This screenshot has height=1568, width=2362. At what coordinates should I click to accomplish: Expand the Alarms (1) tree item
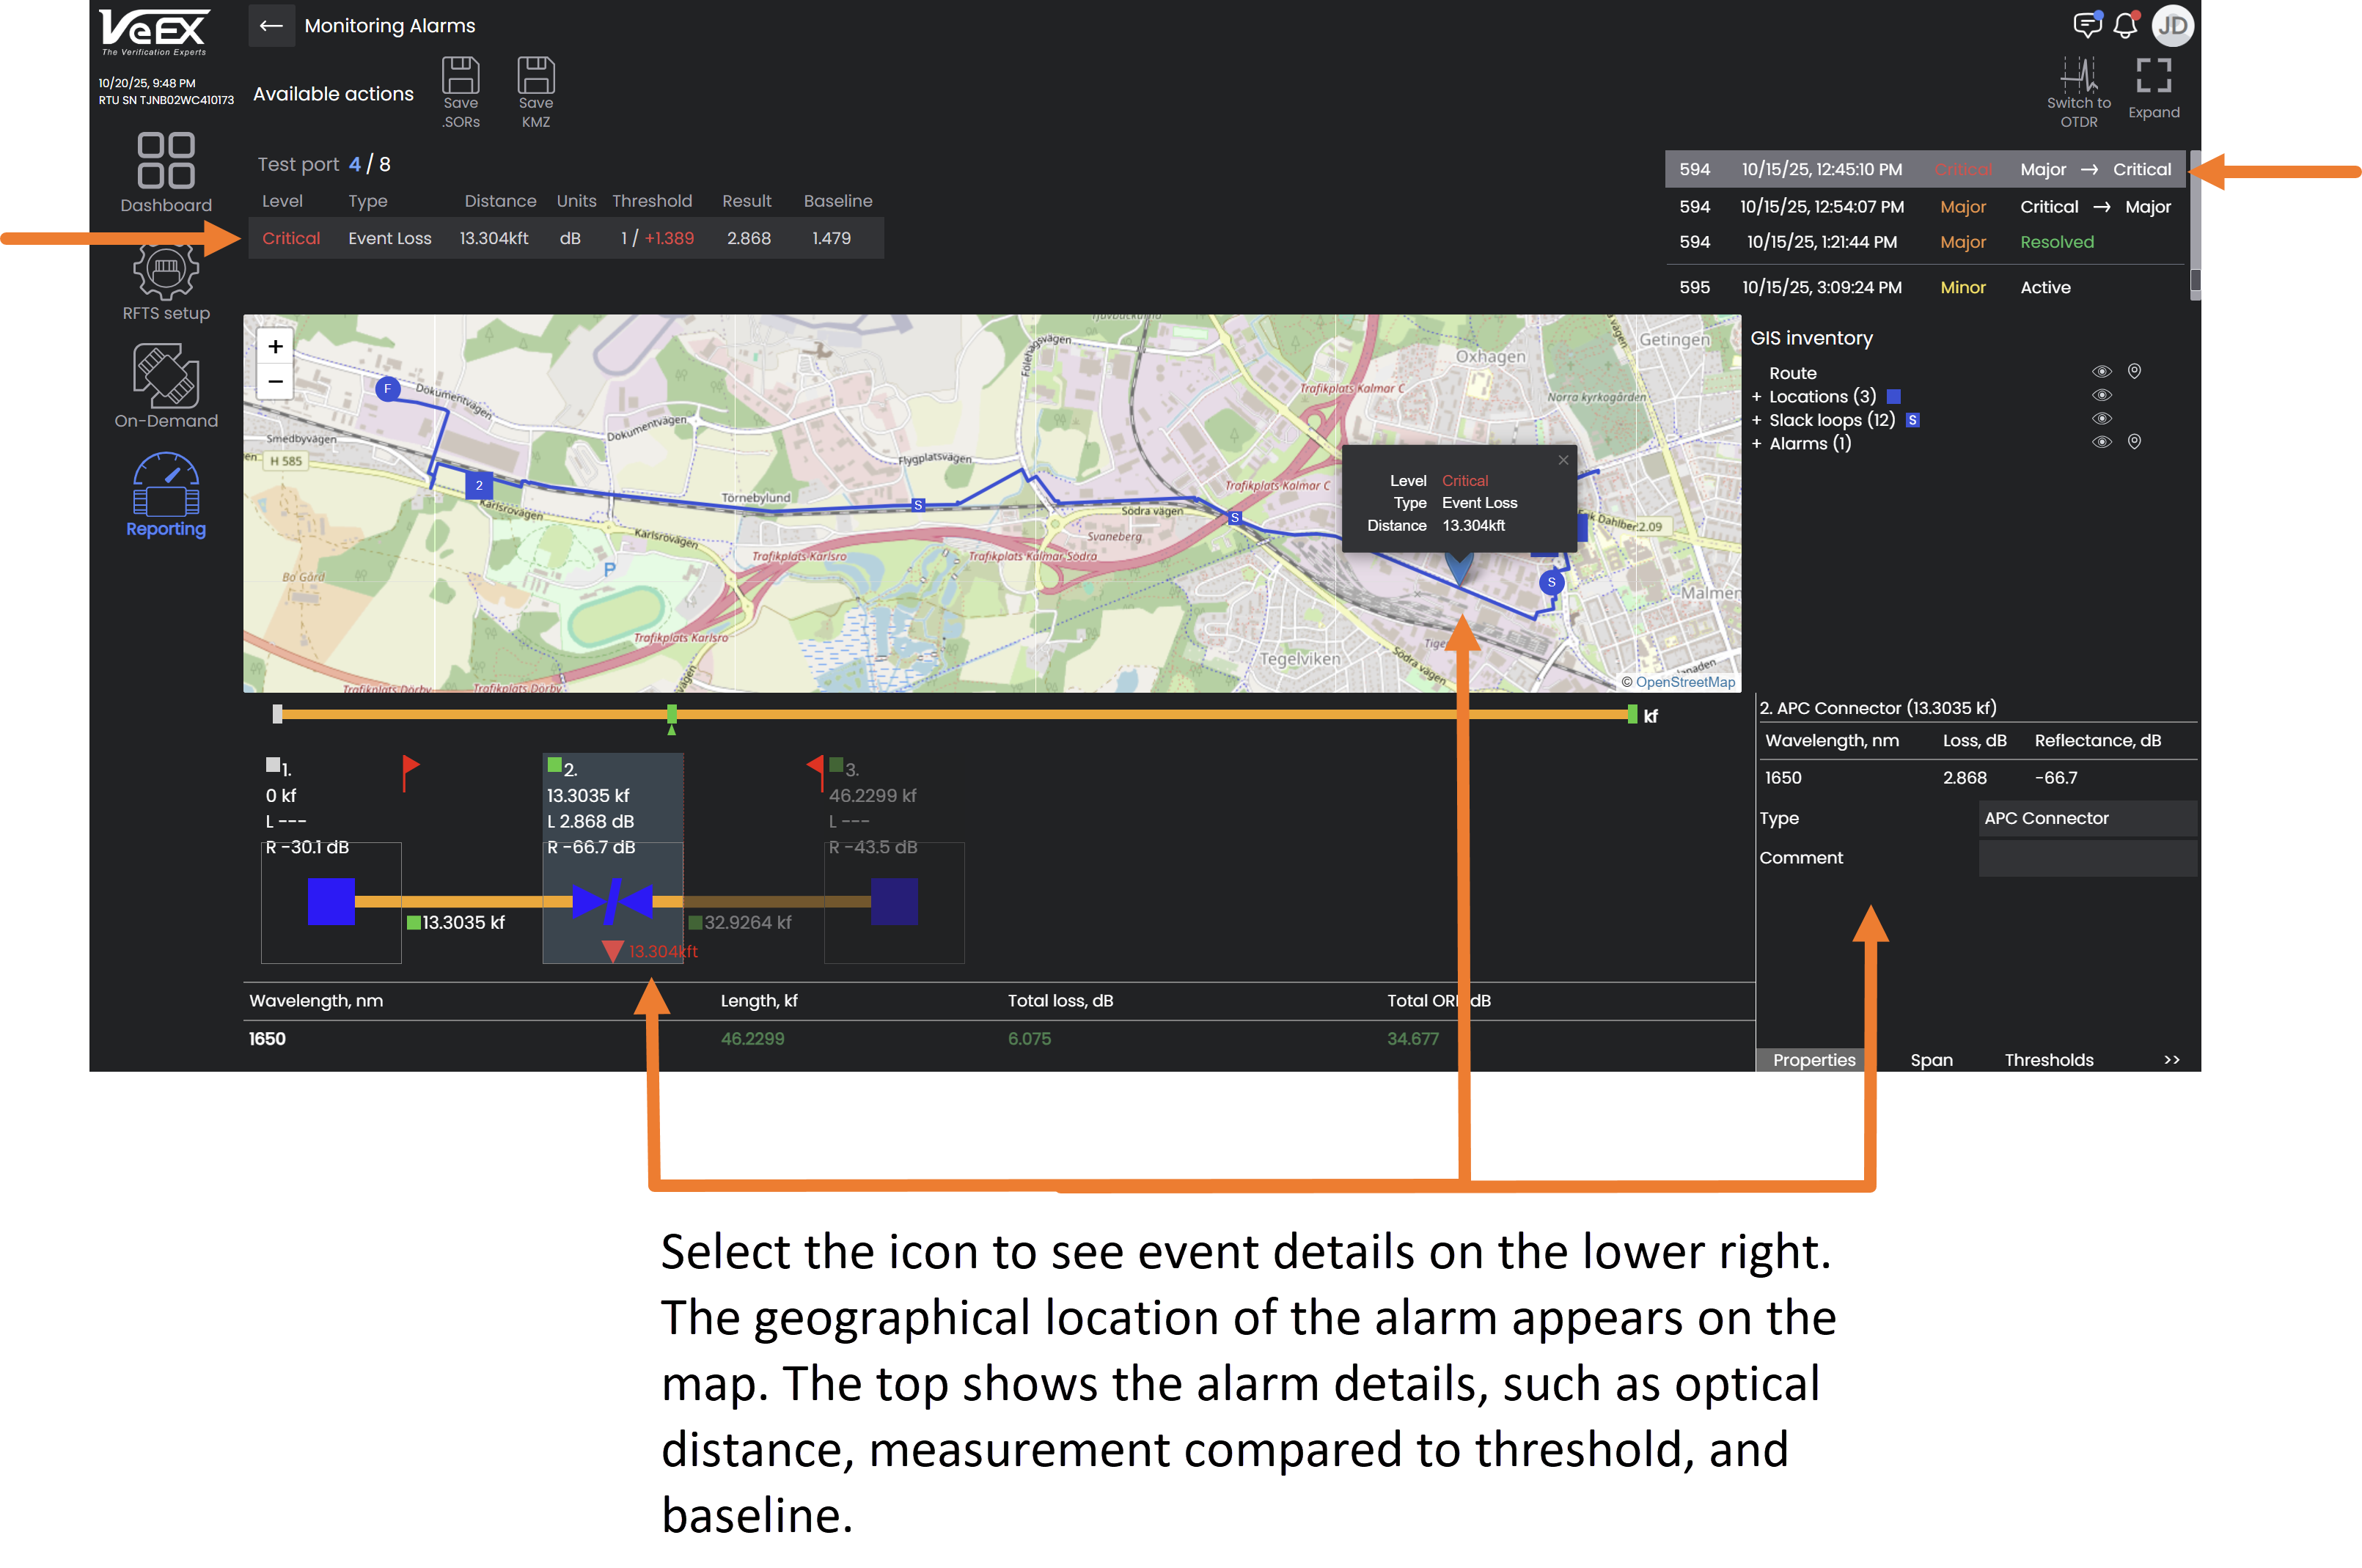pos(1757,444)
